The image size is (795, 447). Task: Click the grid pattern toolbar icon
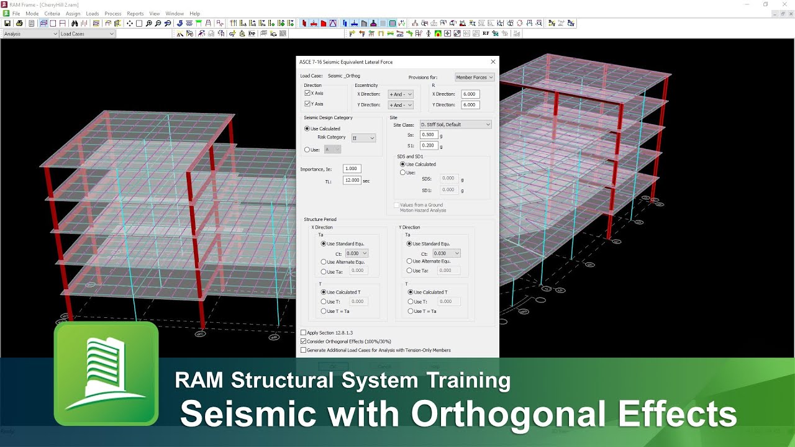point(383,24)
